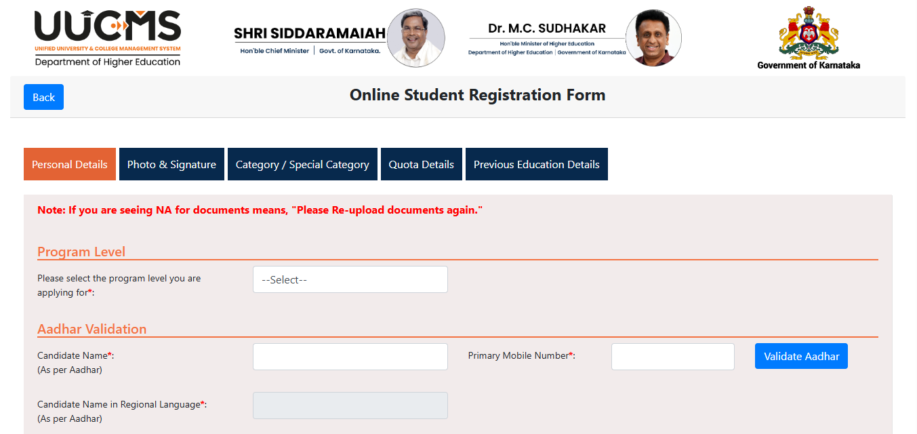Open the Quota Details tab

(421, 163)
